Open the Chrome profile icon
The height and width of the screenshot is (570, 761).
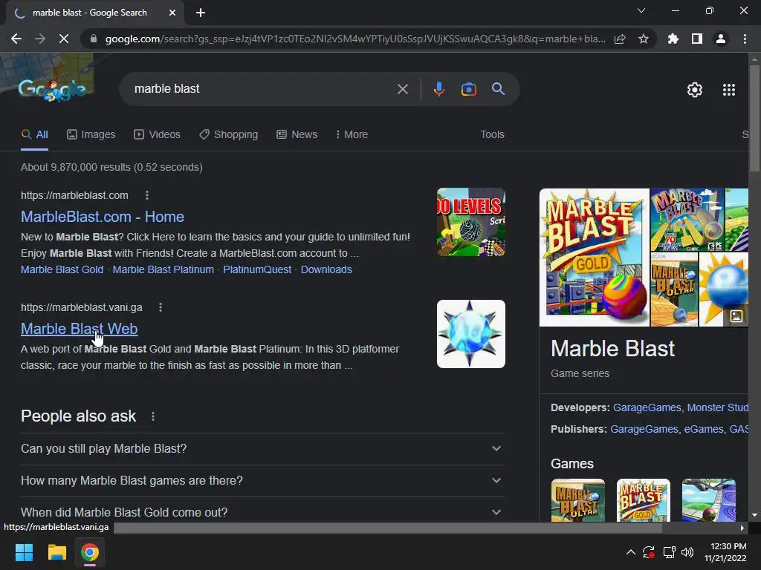tap(721, 39)
